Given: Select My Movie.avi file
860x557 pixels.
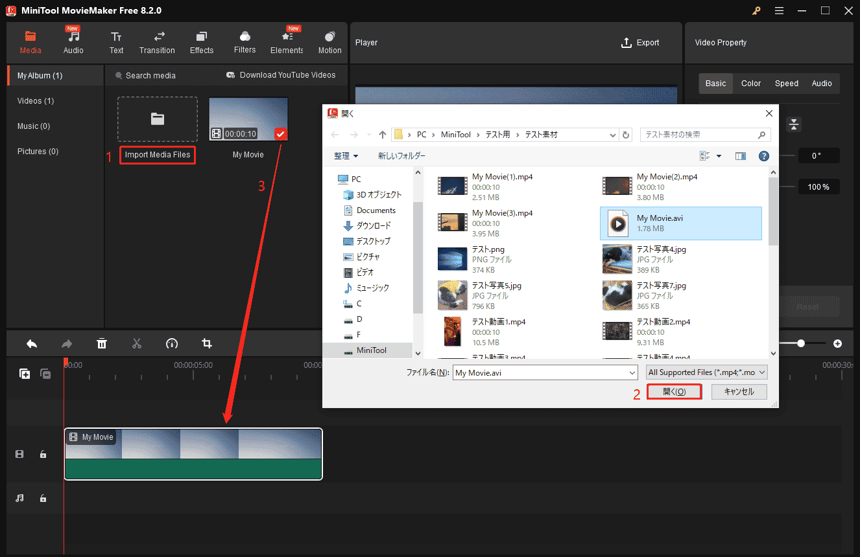Looking at the screenshot, I should pos(681,223).
